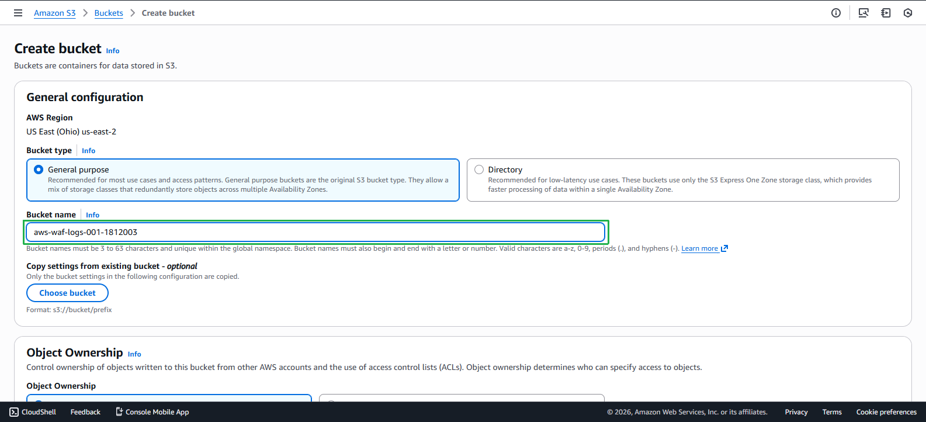Click the screen-with-wrench icon in the header
The image size is (926, 422).
(x=863, y=13)
